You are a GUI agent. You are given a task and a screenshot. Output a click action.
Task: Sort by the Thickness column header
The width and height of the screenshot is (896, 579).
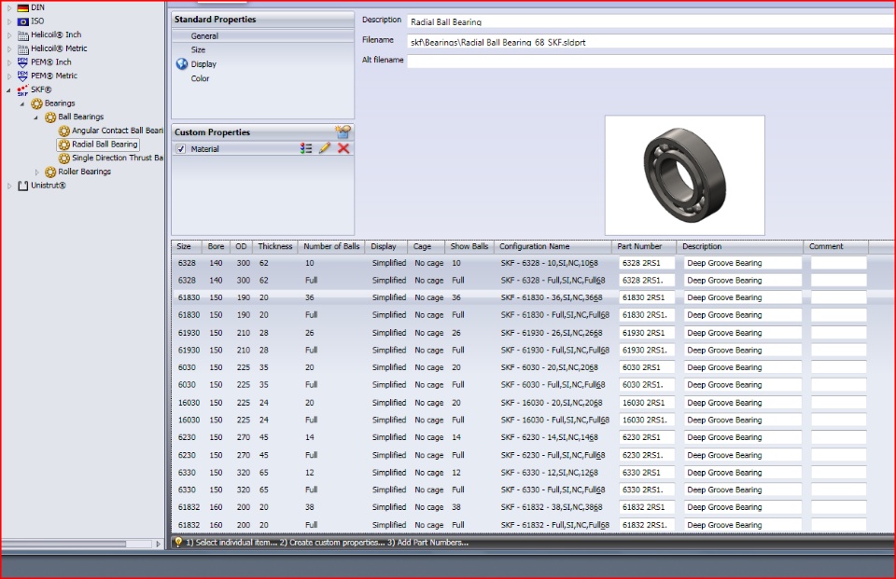coord(274,247)
